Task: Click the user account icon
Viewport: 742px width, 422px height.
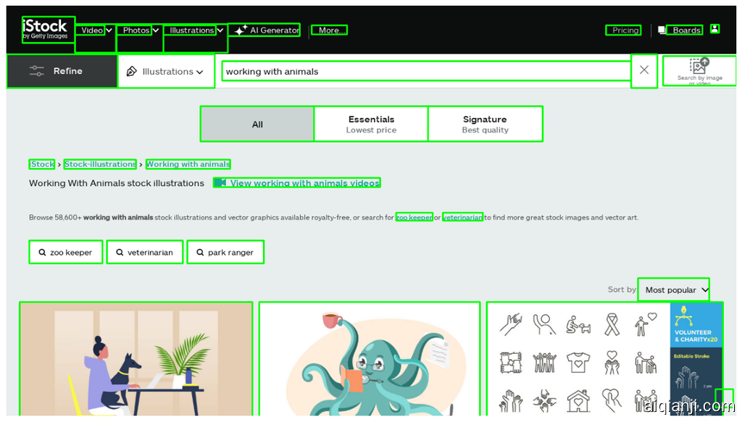Action: [714, 30]
